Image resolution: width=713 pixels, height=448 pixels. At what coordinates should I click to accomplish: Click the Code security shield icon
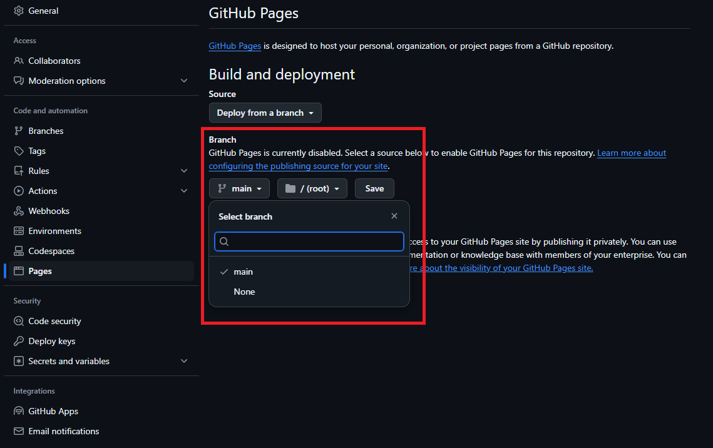click(x=19, y=321)
